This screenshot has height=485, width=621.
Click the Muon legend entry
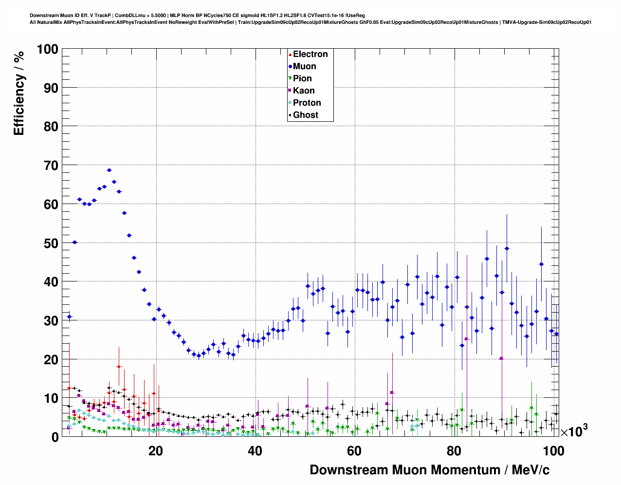click(x=303, y=66)
